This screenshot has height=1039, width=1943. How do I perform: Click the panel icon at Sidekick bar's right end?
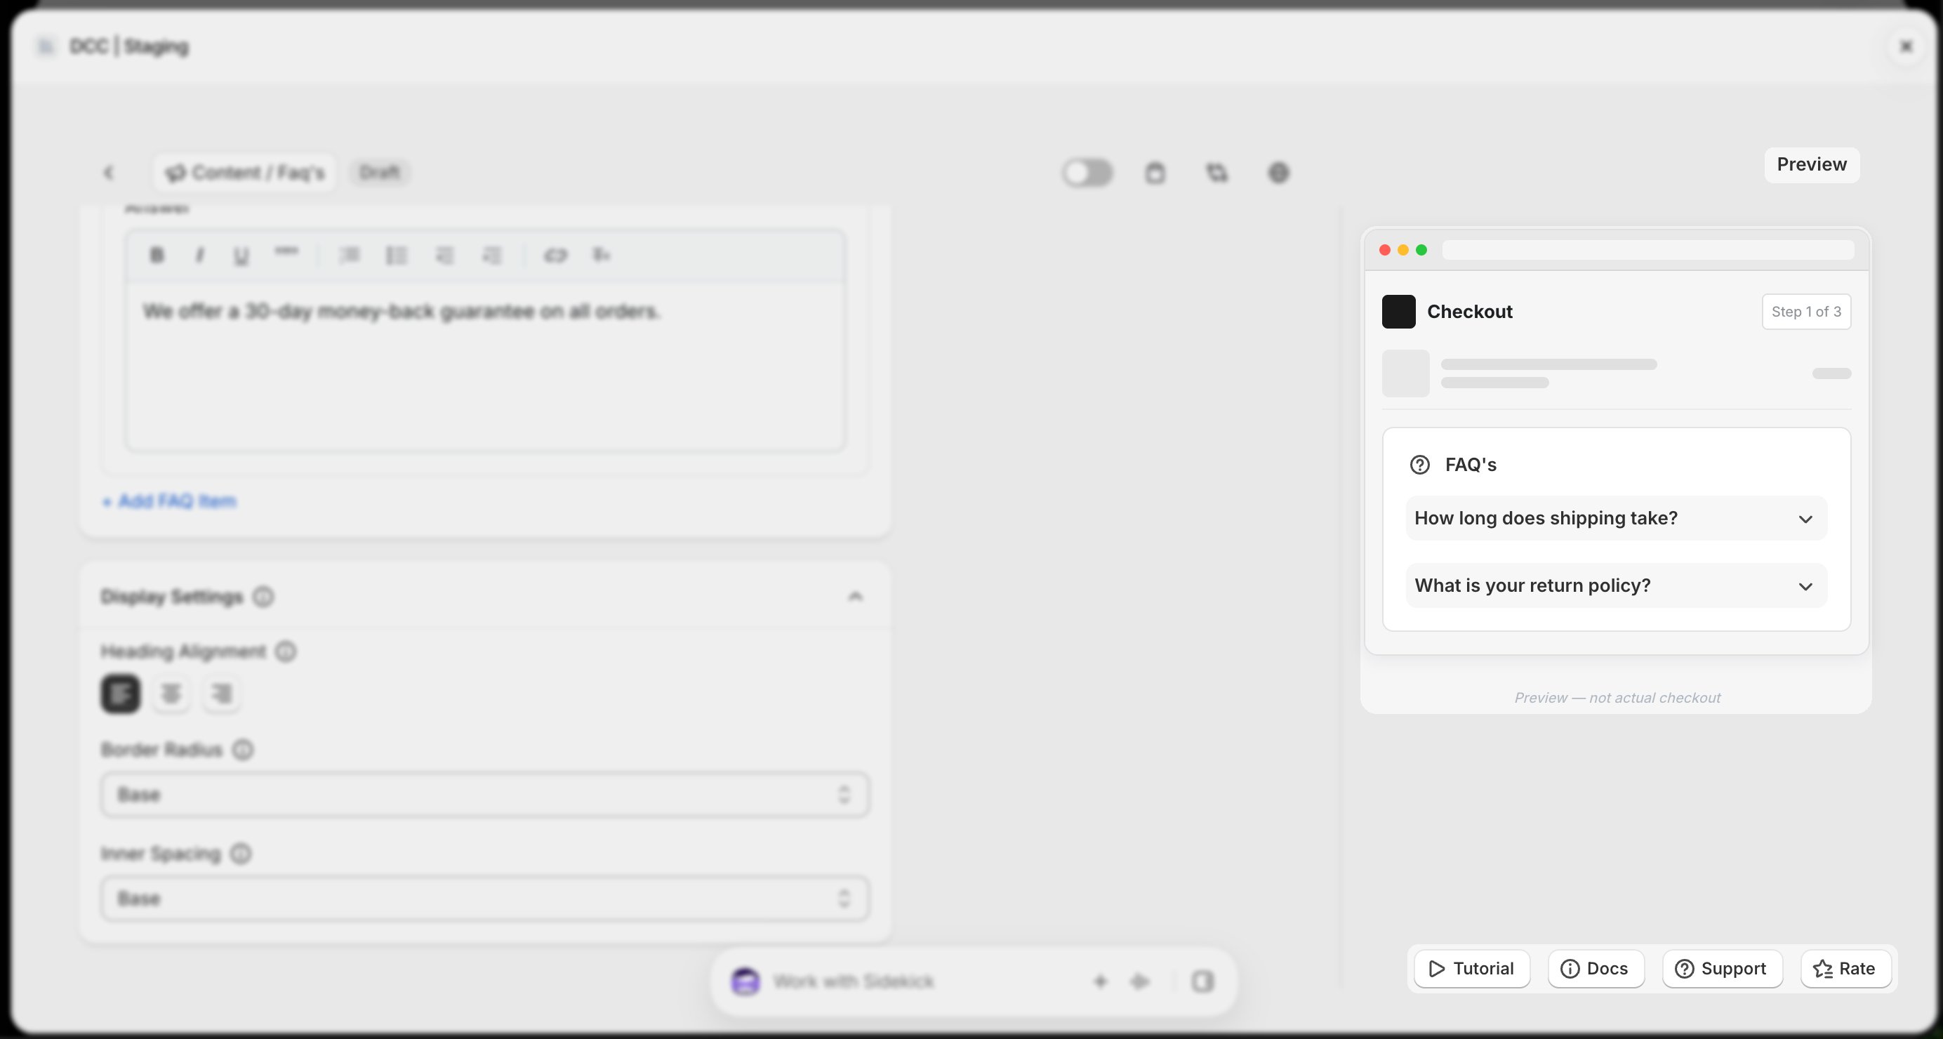click(x=1203, y=981)
